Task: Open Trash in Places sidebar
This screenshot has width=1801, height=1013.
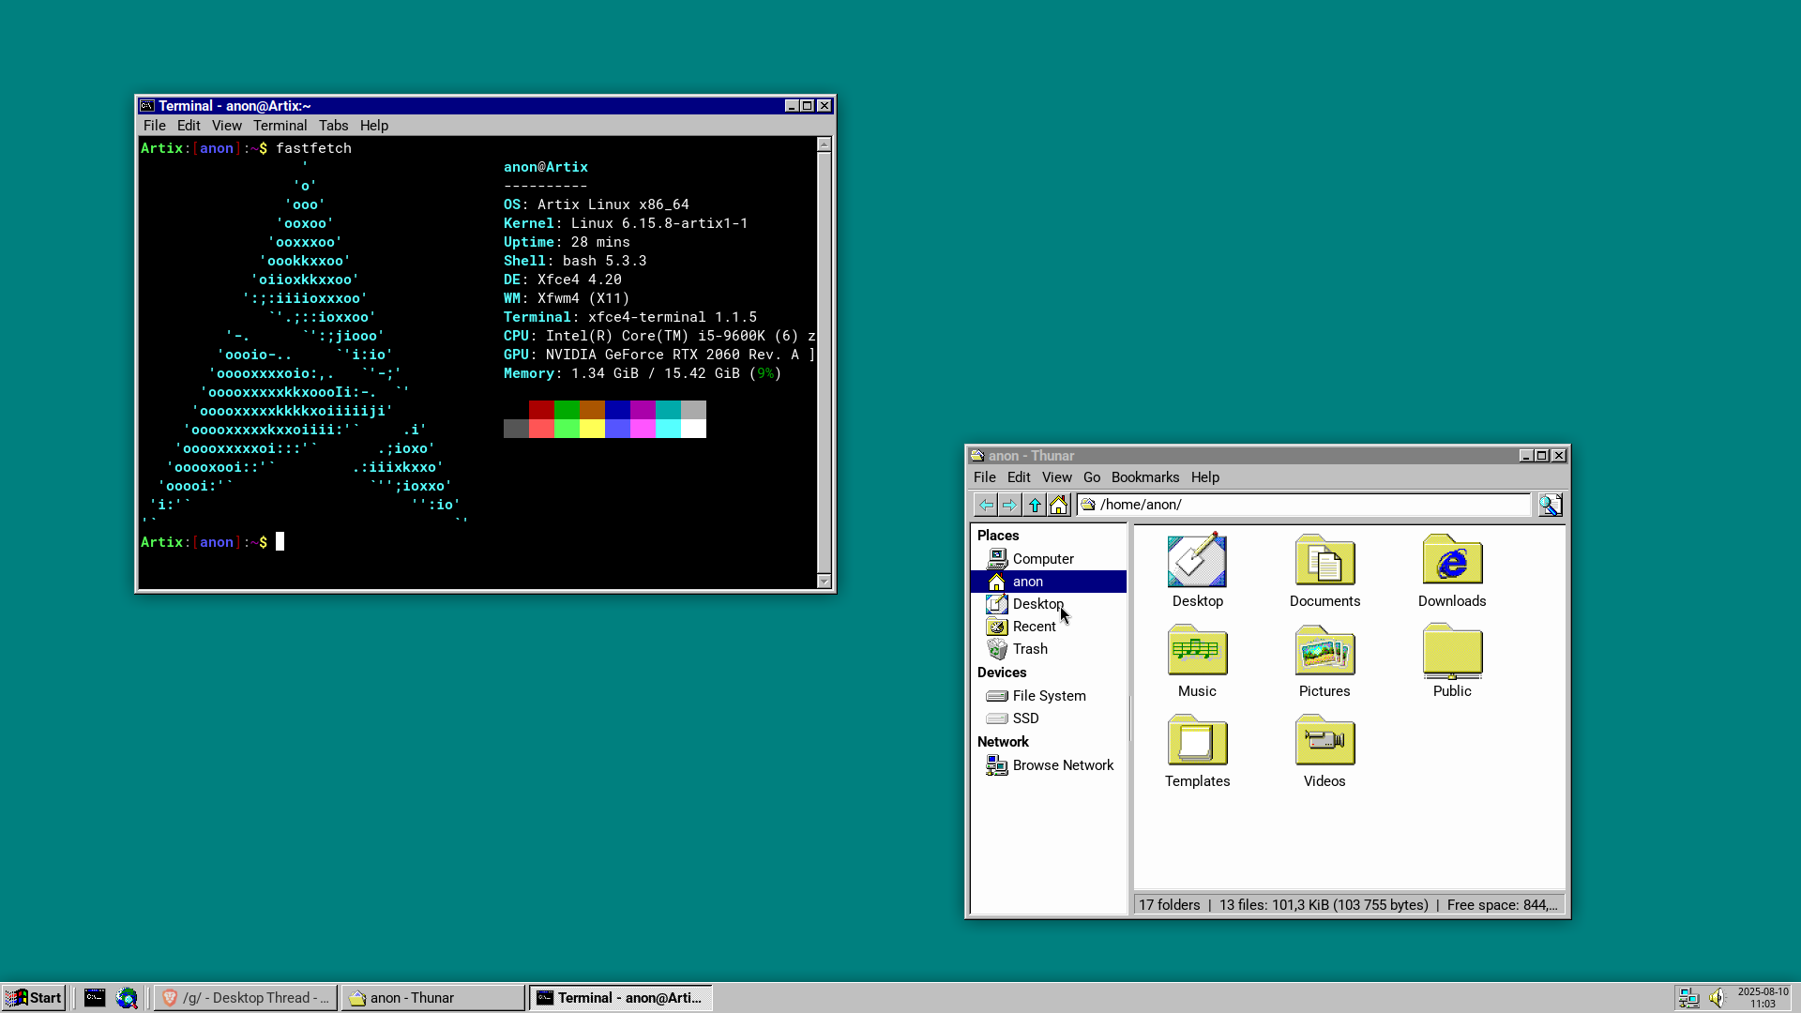Action: 1049,649
